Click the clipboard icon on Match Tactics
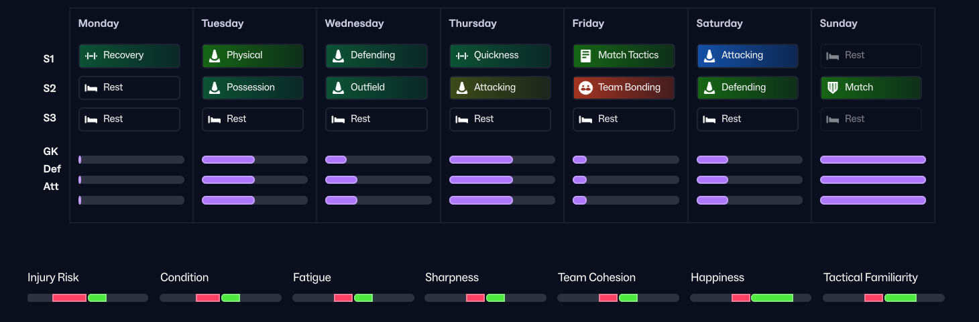The height and width of the screenshot is (322, 979). 585,56
